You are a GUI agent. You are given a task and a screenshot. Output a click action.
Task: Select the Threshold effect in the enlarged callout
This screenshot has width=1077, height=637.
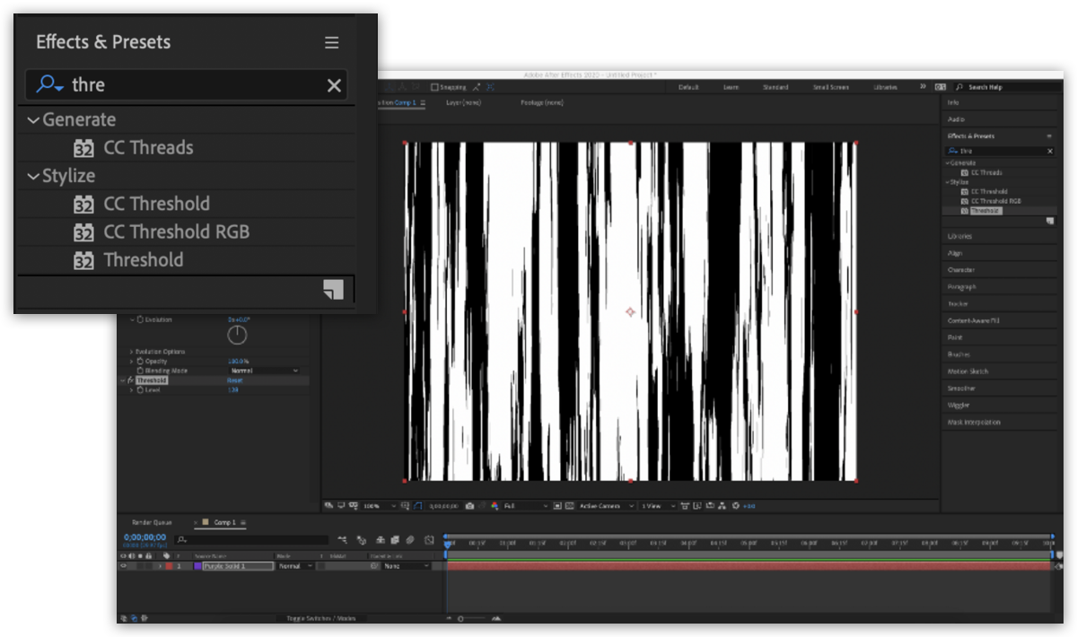[x=144, y=260]
